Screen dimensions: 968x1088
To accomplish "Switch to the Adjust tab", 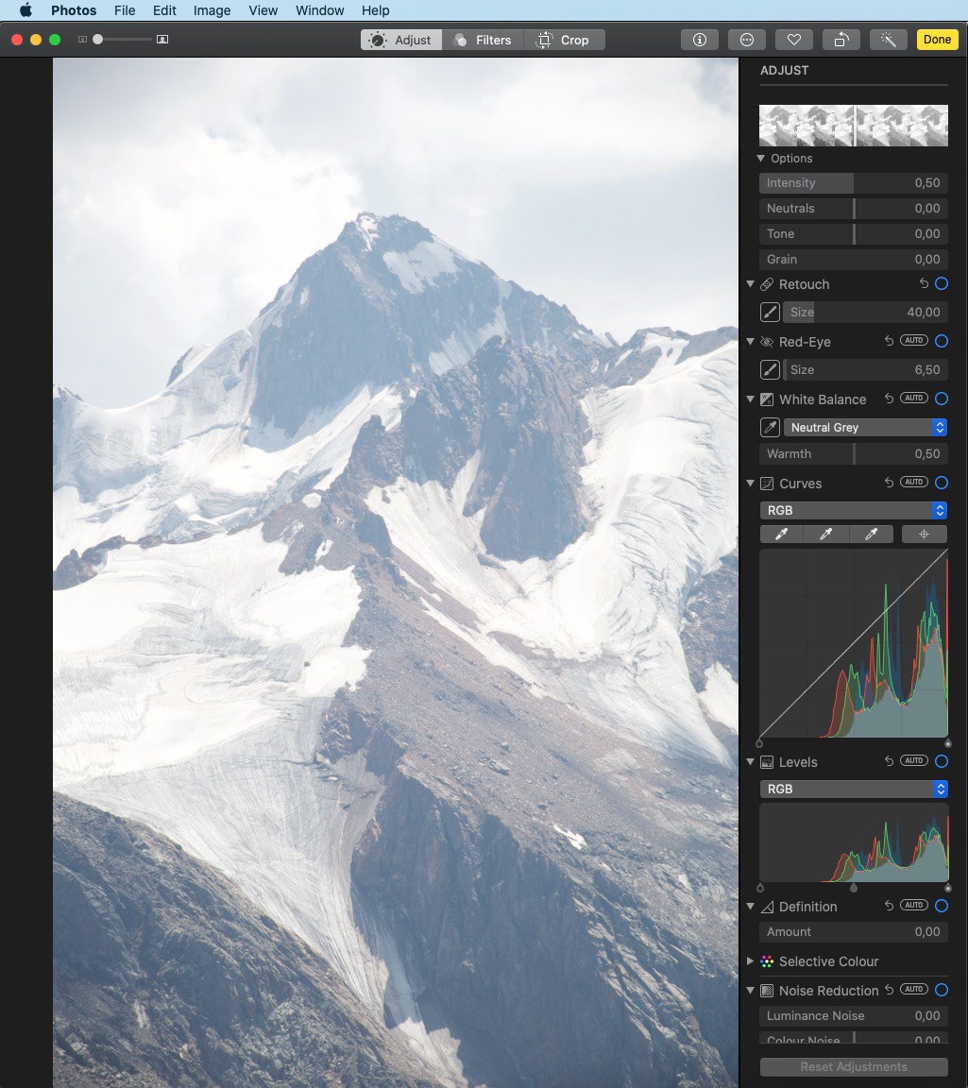I will (x=401, y=40).
